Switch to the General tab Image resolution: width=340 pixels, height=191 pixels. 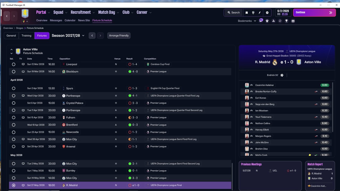(11, 36)
